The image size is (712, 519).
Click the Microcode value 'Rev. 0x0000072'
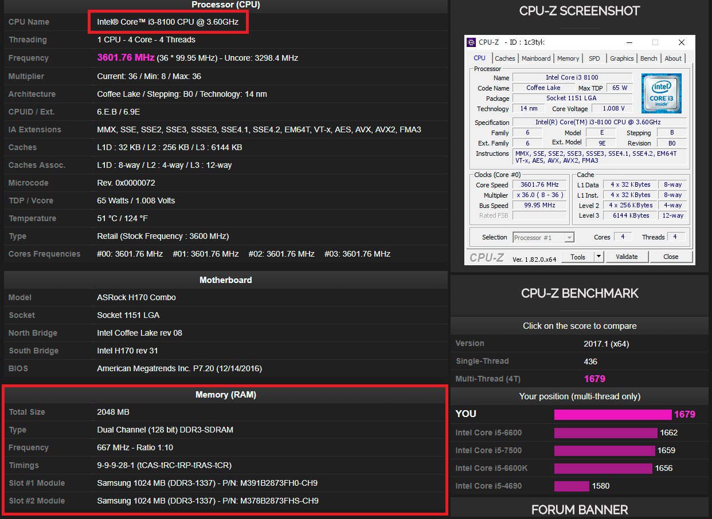click(x=126, y=183)
